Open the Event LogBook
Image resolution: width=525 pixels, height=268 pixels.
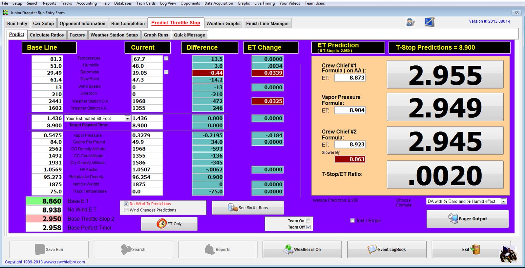tap(387, 249)
